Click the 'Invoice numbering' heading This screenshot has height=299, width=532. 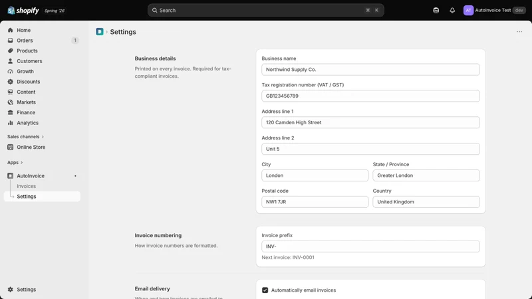[158, 235]
